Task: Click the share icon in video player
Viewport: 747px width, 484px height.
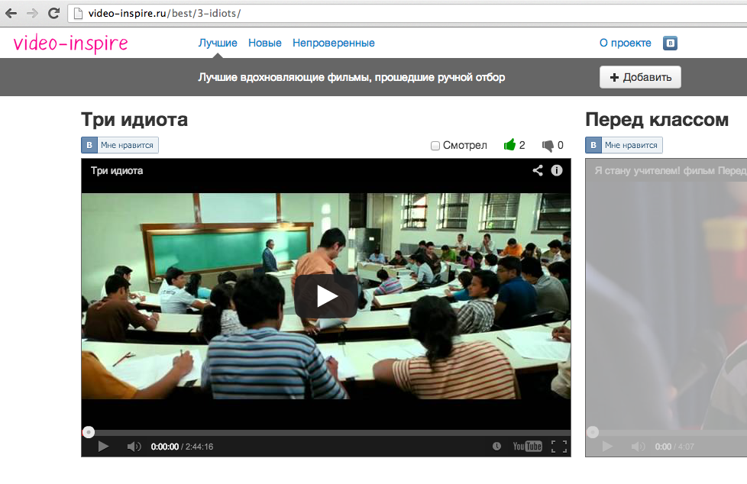Action: point(538,170)
